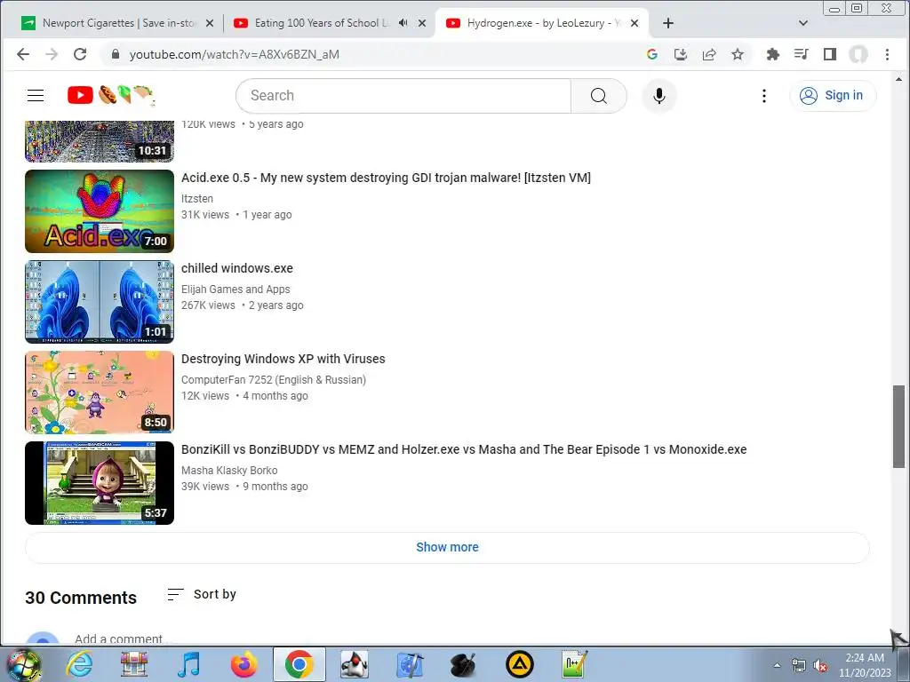Click the install app icon in address bar

[680, 54]
